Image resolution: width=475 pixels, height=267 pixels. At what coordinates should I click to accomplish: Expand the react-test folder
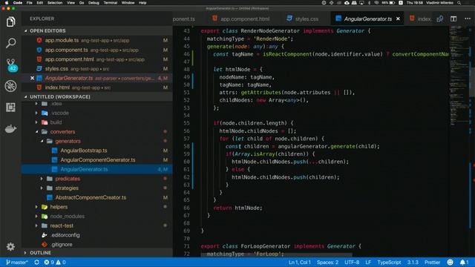coord(97,225)
